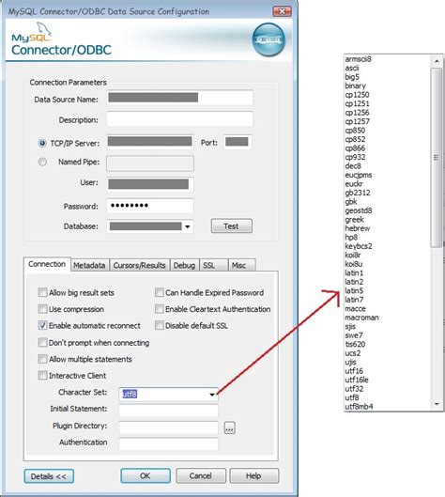
Task: Open the Cursors/Results tab
Action: [139, 265]
